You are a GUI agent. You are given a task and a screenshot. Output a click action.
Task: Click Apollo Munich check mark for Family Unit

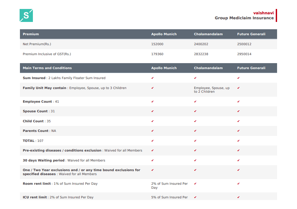click(152, 88)
